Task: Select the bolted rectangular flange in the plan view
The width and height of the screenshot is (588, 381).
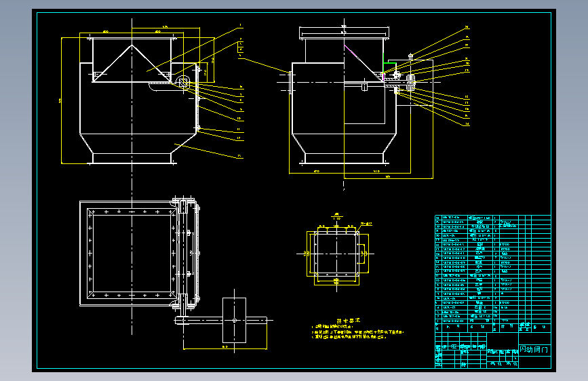Action: tap(132, 254)
